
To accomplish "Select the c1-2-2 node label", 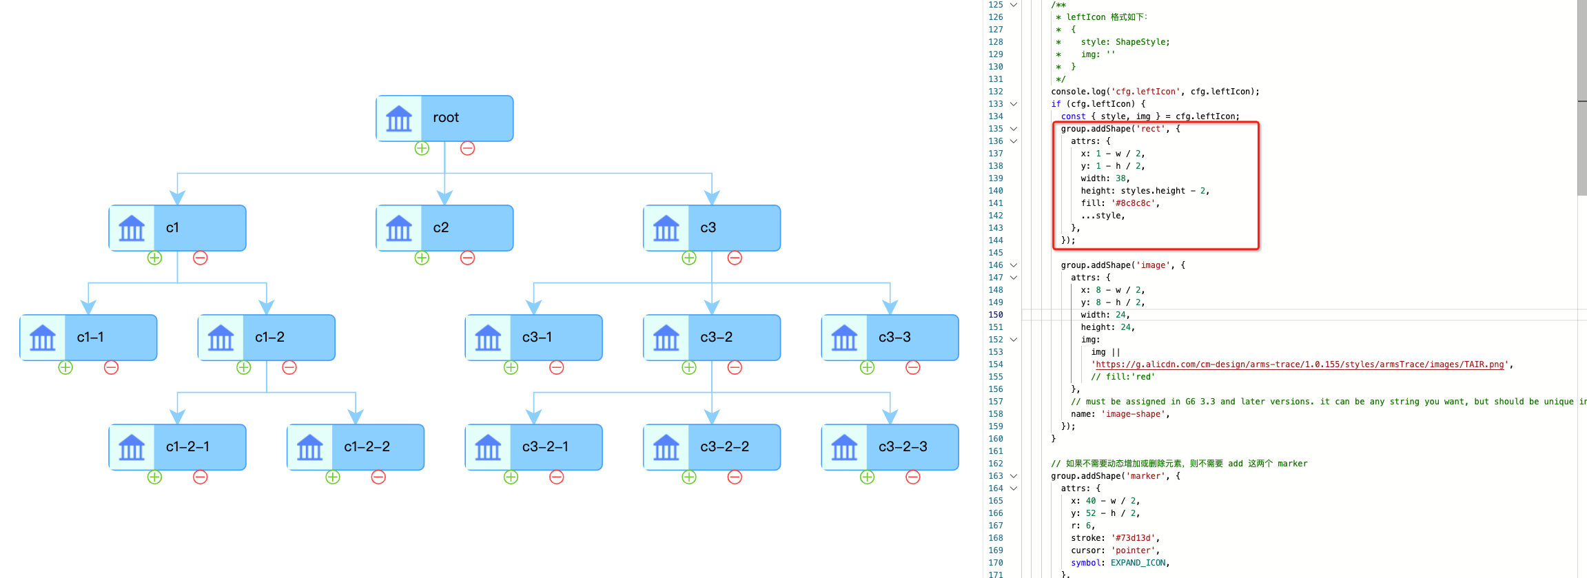I will 367,446.
